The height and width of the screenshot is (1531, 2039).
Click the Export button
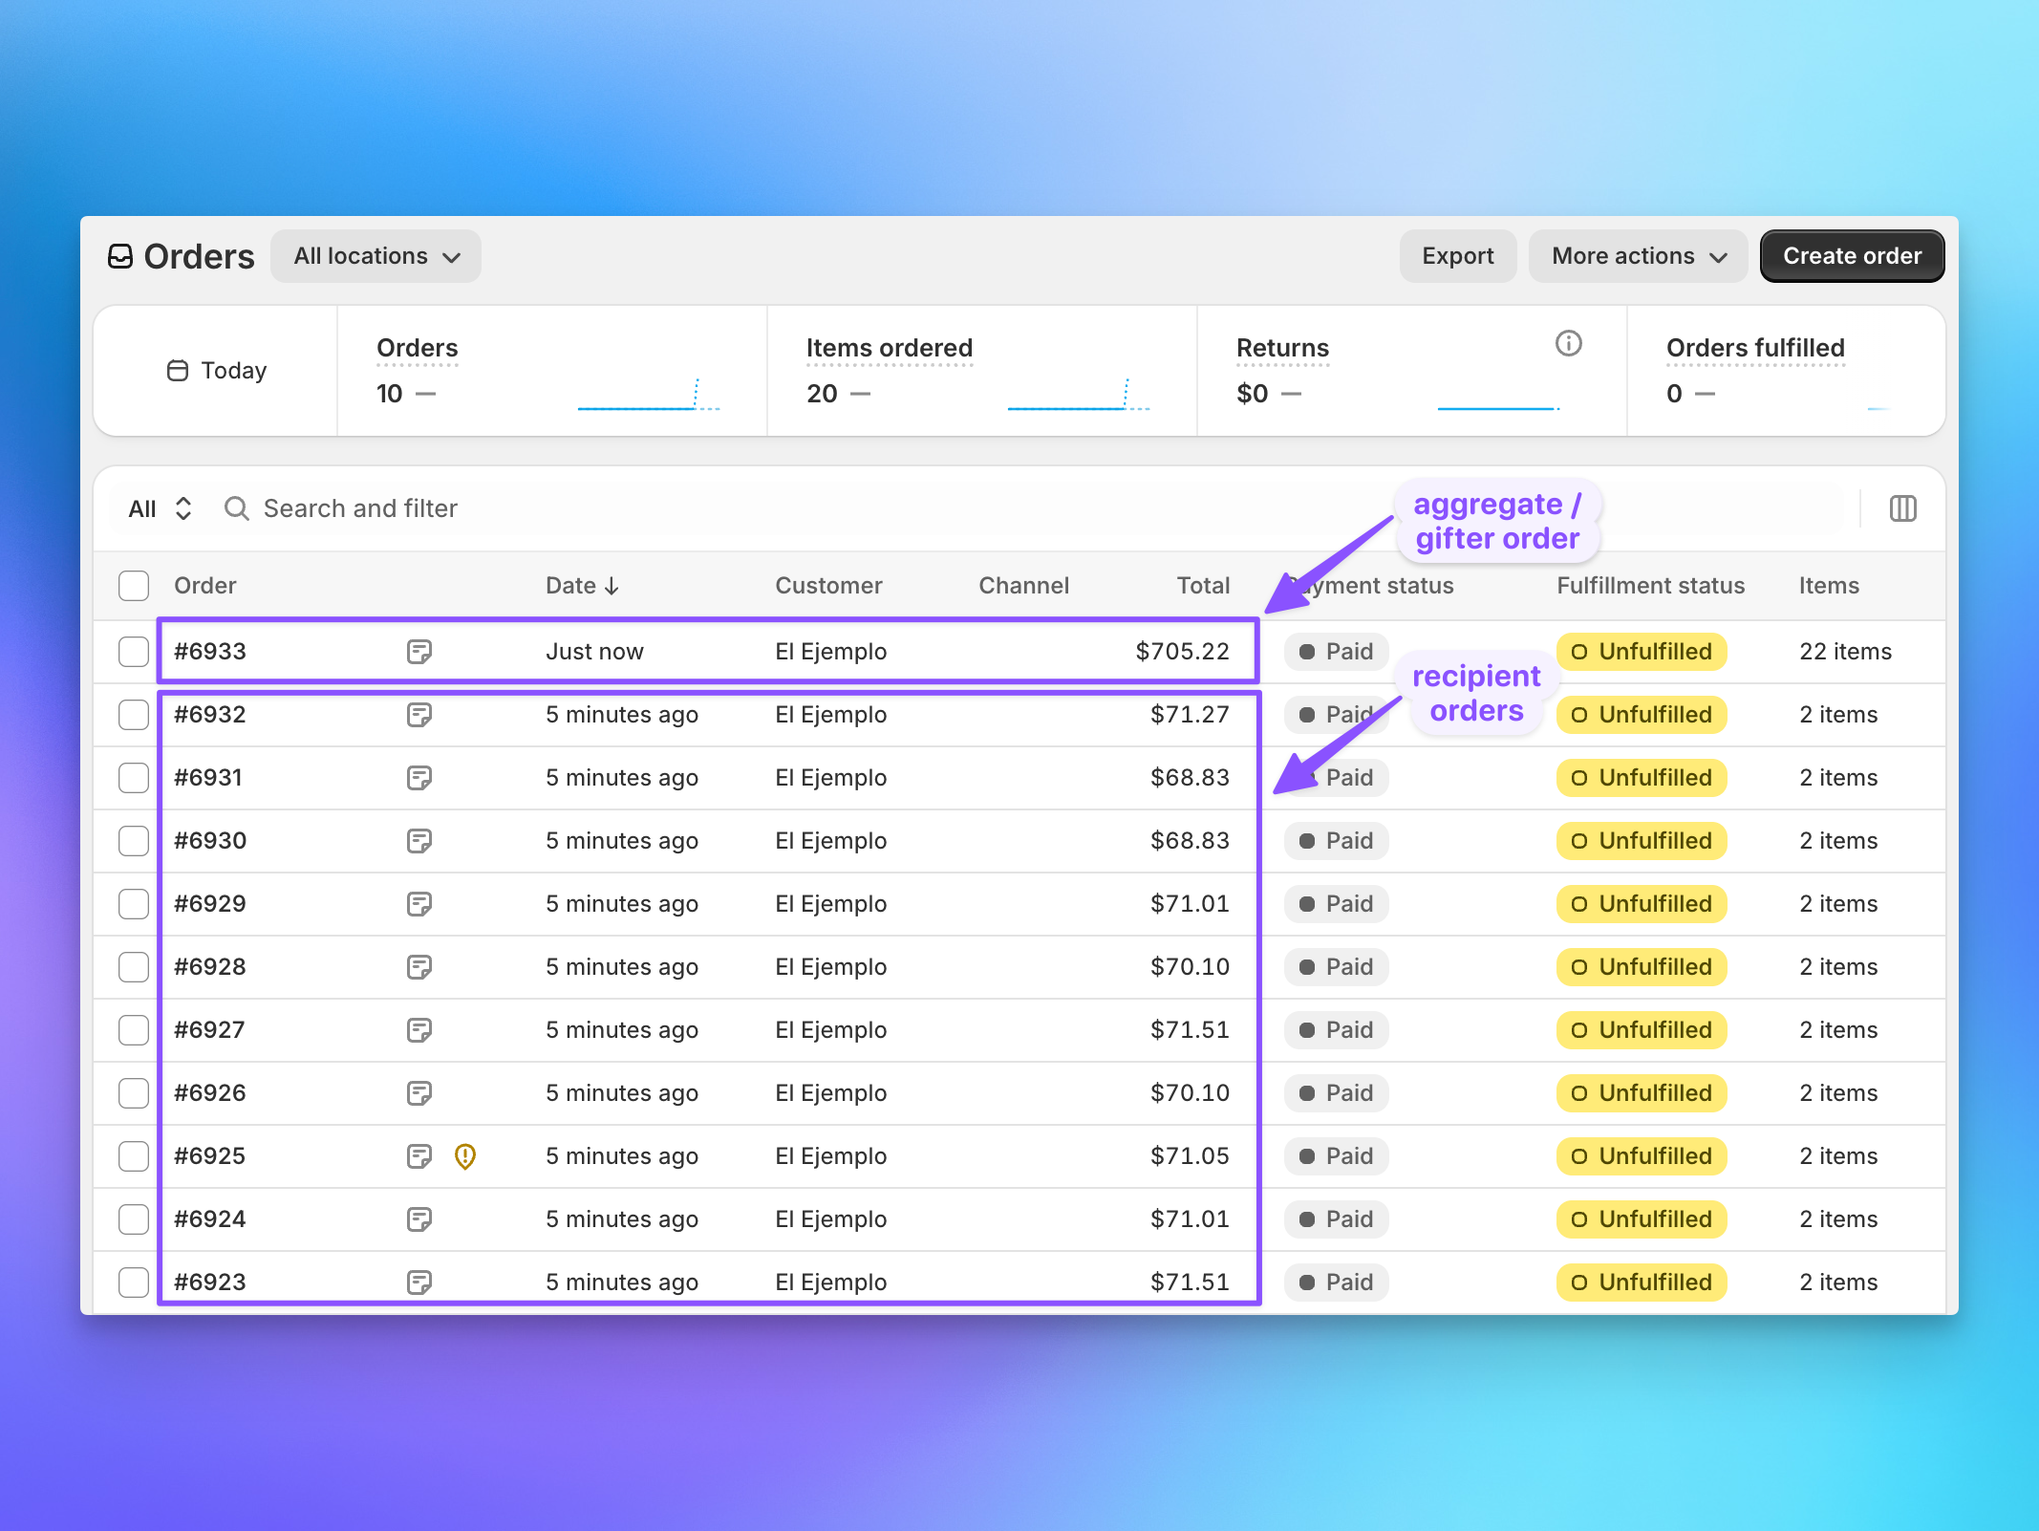coord(1457,255)
